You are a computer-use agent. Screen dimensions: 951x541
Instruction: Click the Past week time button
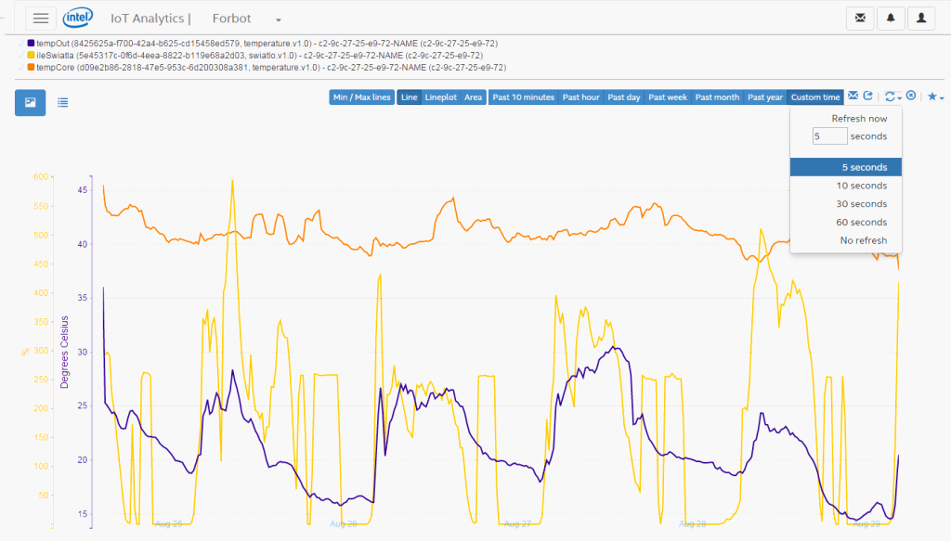(668, 97)
